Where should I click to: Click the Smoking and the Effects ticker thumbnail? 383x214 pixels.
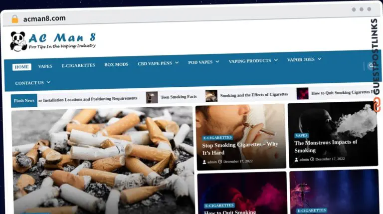click(211, 96)
